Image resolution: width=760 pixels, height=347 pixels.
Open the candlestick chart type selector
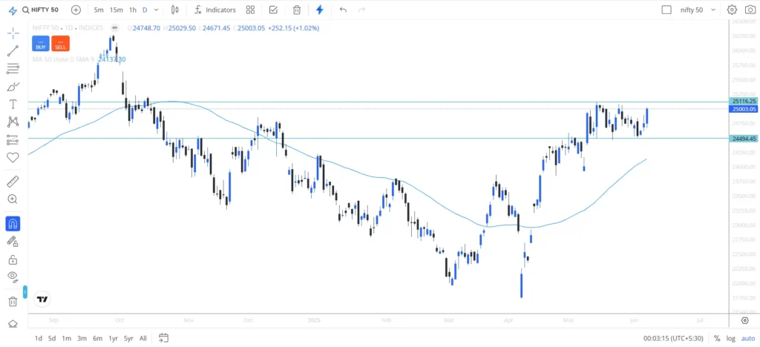pos(175,10)
